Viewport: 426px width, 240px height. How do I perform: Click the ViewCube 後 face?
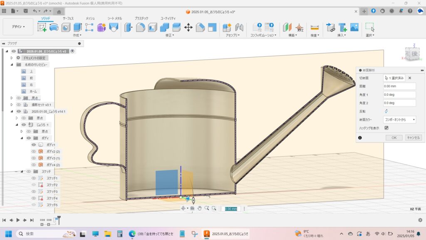414,54
